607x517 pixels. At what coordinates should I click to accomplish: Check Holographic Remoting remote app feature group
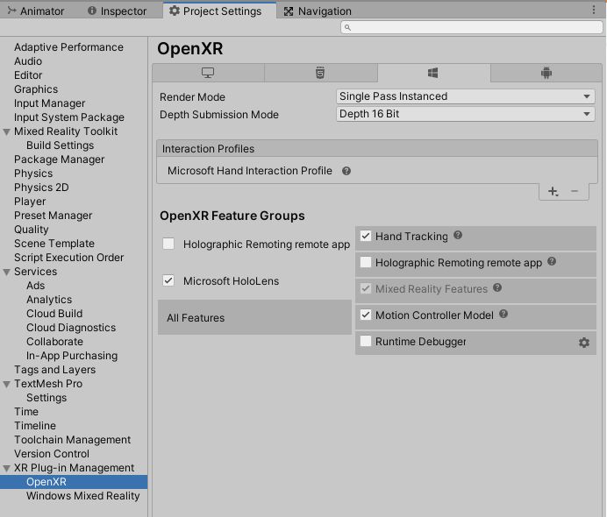pyautogui.click(x=168, y=244)
